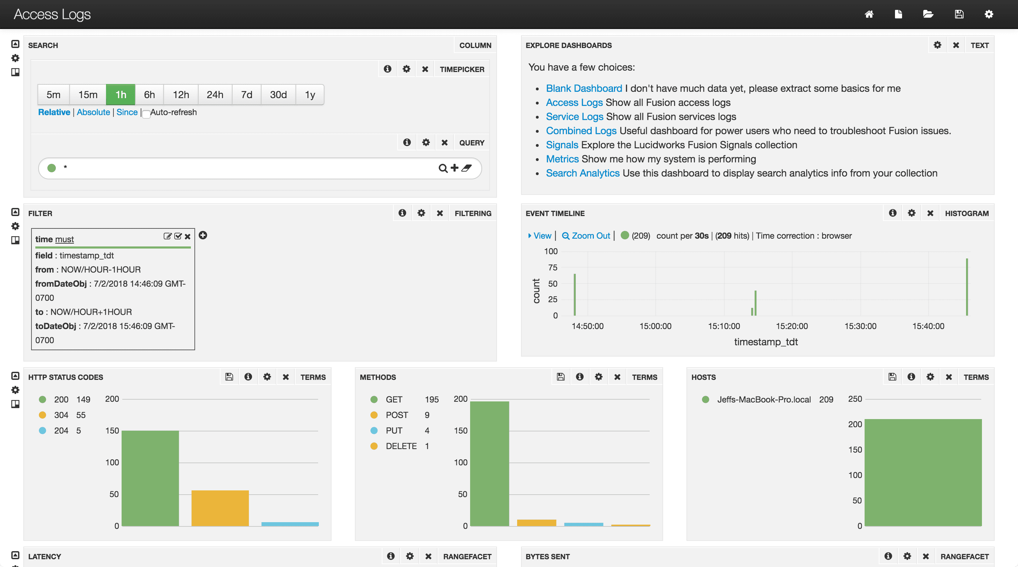The height and width of the screenshot is (567, 1018).
Task: Select the 1h time range button
Action: pos(120,94)
